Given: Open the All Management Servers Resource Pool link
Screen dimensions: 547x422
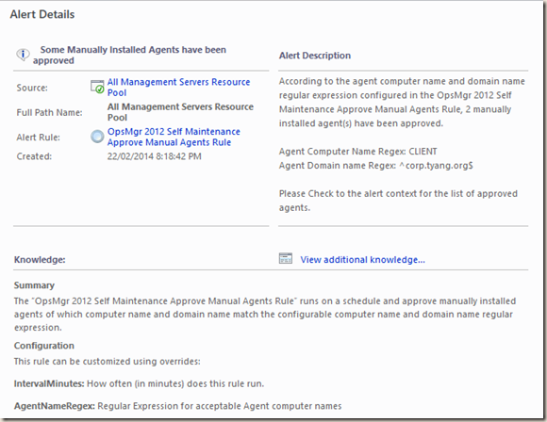Looking at the screenshot, I should [178, 87].
